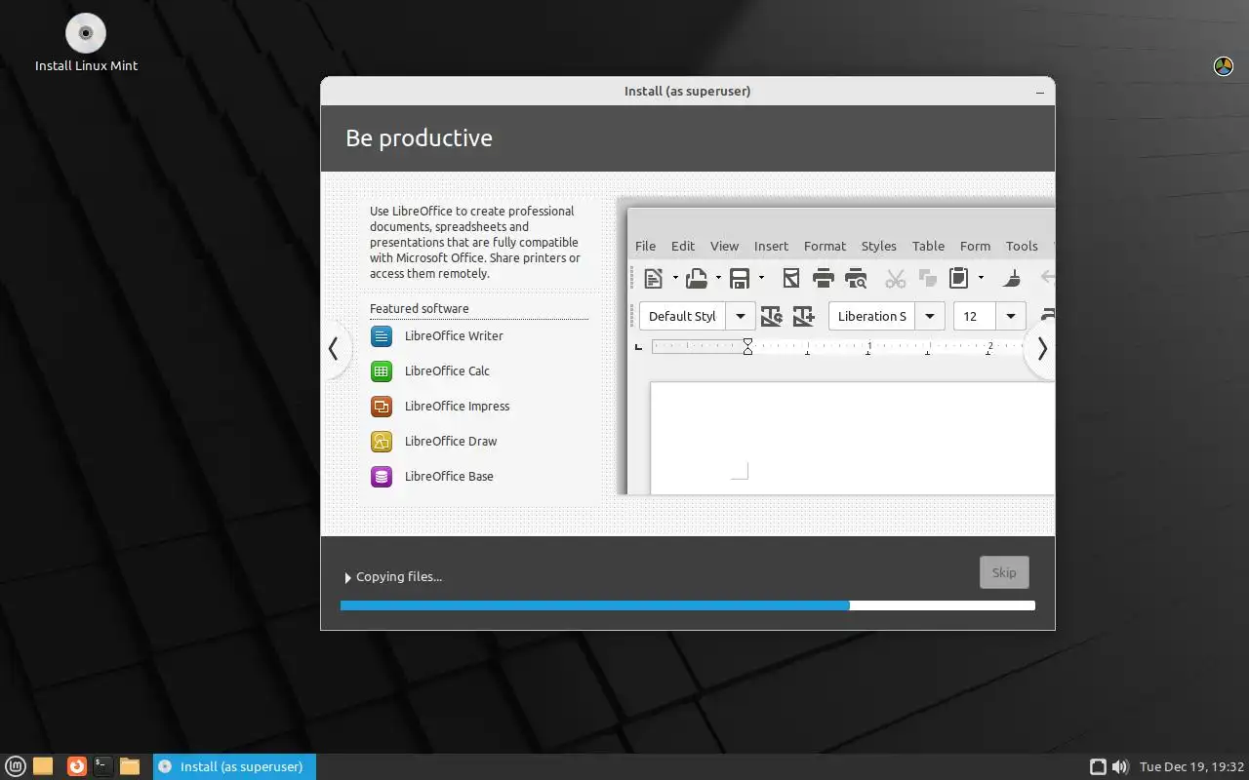This screenshot has height=780, width=1249.
Task: Open the Files folder launcher in panel
Action: [x=130, y=766]
